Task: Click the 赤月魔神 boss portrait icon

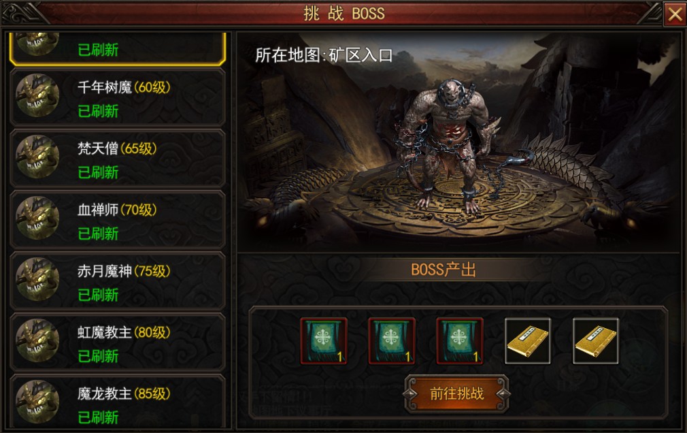Action: point(37,279)
